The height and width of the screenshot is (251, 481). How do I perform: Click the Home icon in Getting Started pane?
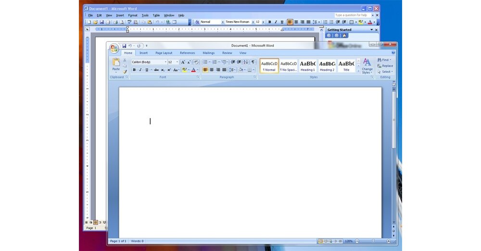click(344, 36)
